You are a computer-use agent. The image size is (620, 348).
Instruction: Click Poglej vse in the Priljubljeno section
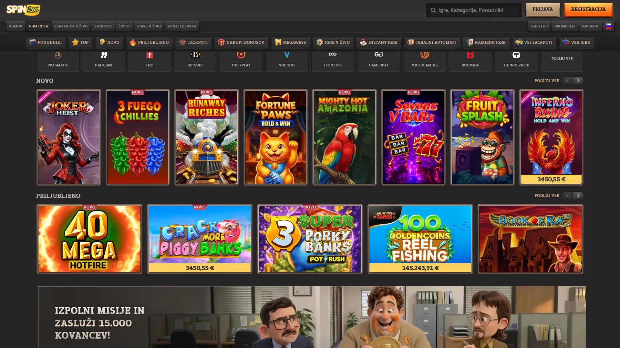(547, 196)
